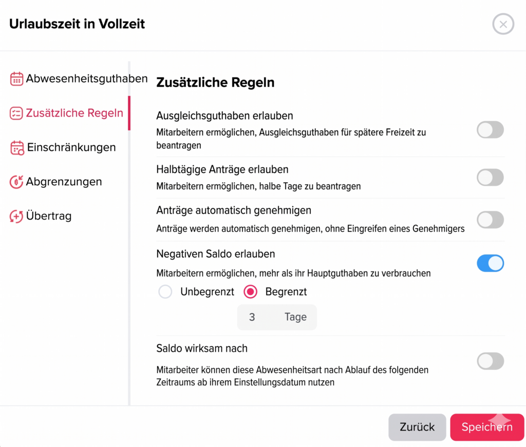Select the Zusätzliche Regeln checklist icon
The width and height of the screenshot is (526, 447).
[x=16, y=113]
